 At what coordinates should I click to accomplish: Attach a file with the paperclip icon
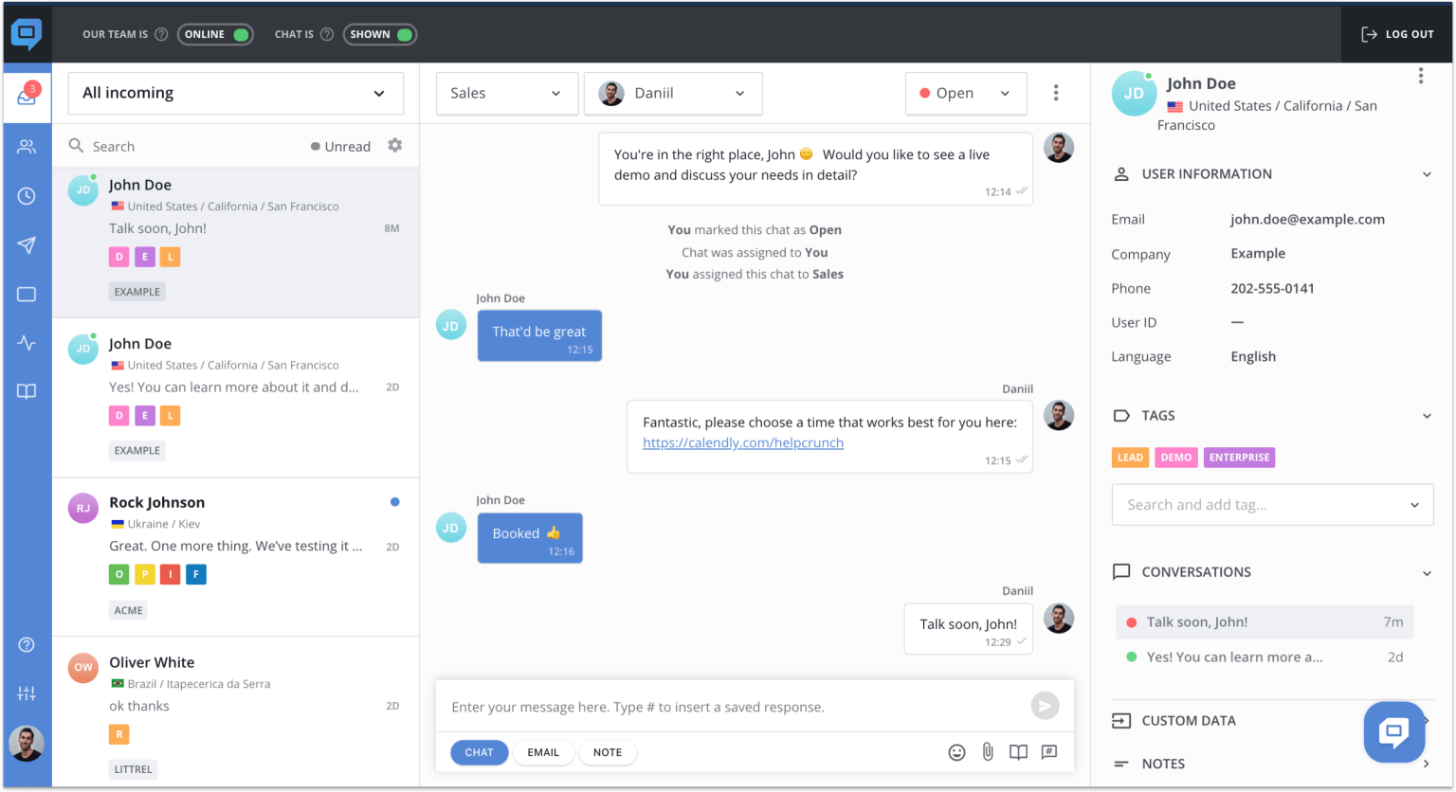(x=987, y=751)
